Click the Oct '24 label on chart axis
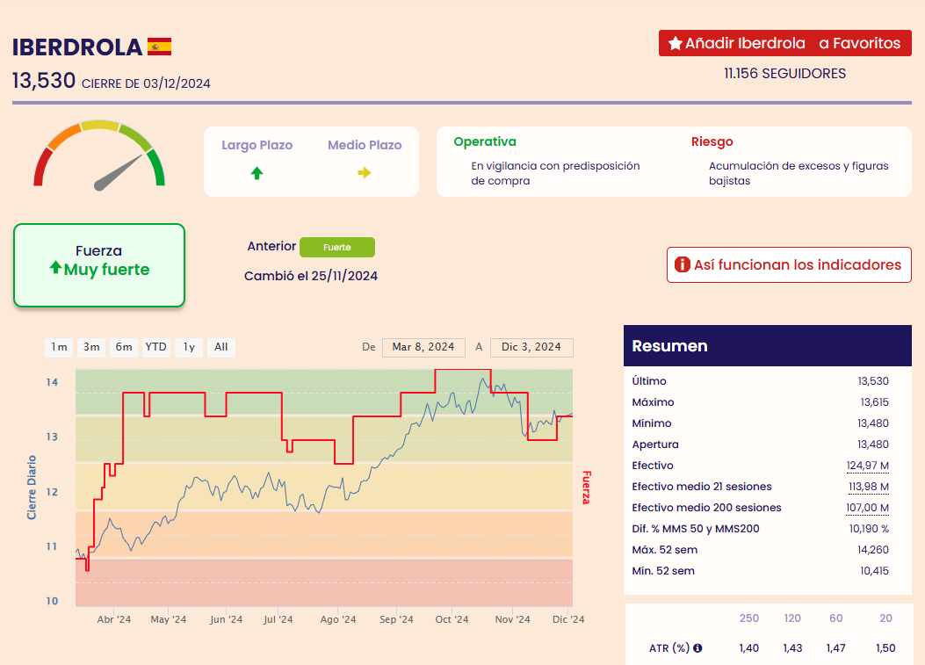925x665 pixels. click(x=452, y=619)
